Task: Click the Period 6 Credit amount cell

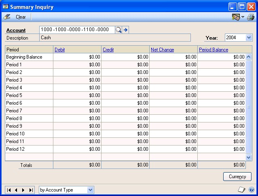Action: [125, 103]
